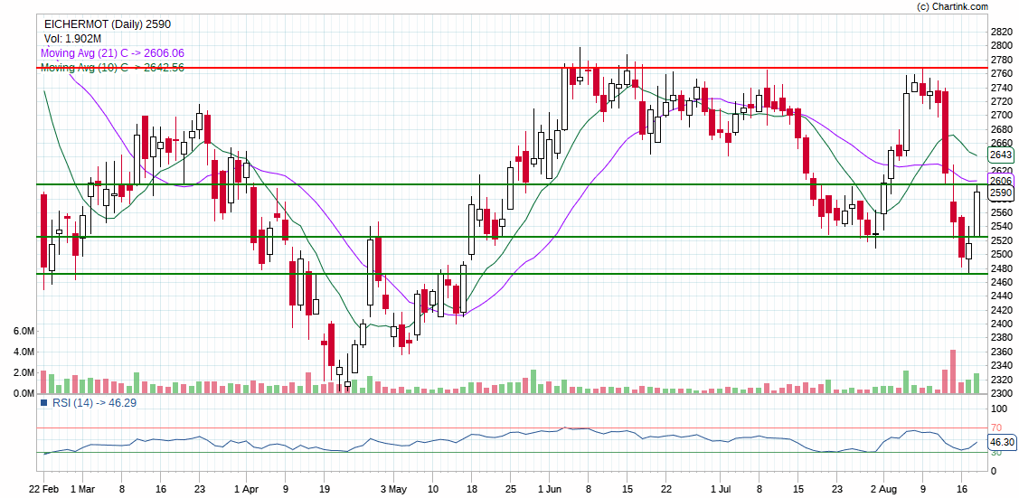Click the 1 Mar date label
The image size is (1019, 498).
(x=82, y=487)
